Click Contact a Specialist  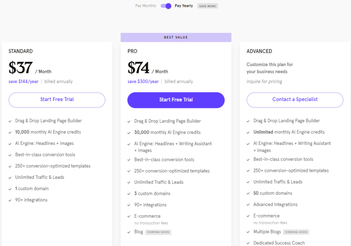click(295, 100)
